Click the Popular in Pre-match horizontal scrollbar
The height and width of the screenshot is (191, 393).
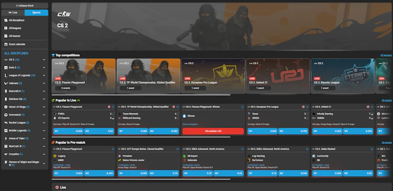141,179
